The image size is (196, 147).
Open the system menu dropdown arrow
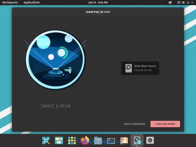(x=192, y=3)
